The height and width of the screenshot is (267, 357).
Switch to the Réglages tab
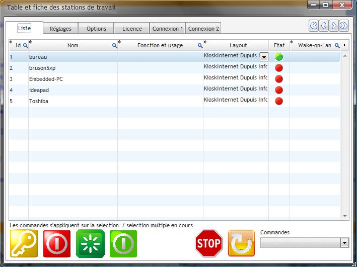click(x=60, y=29)
